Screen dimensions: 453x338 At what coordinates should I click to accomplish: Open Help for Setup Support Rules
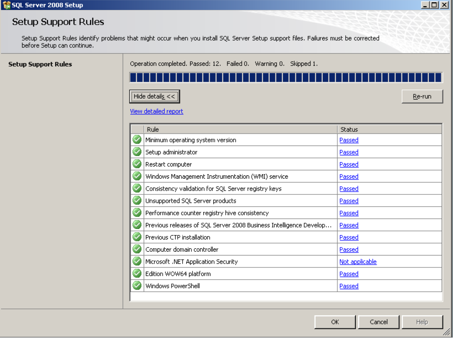pyautogui.click(x=422, y=322)
